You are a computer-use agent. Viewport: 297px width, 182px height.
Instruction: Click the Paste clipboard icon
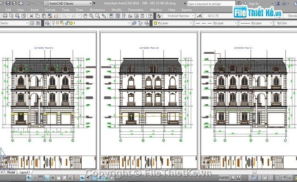(44, 16)
